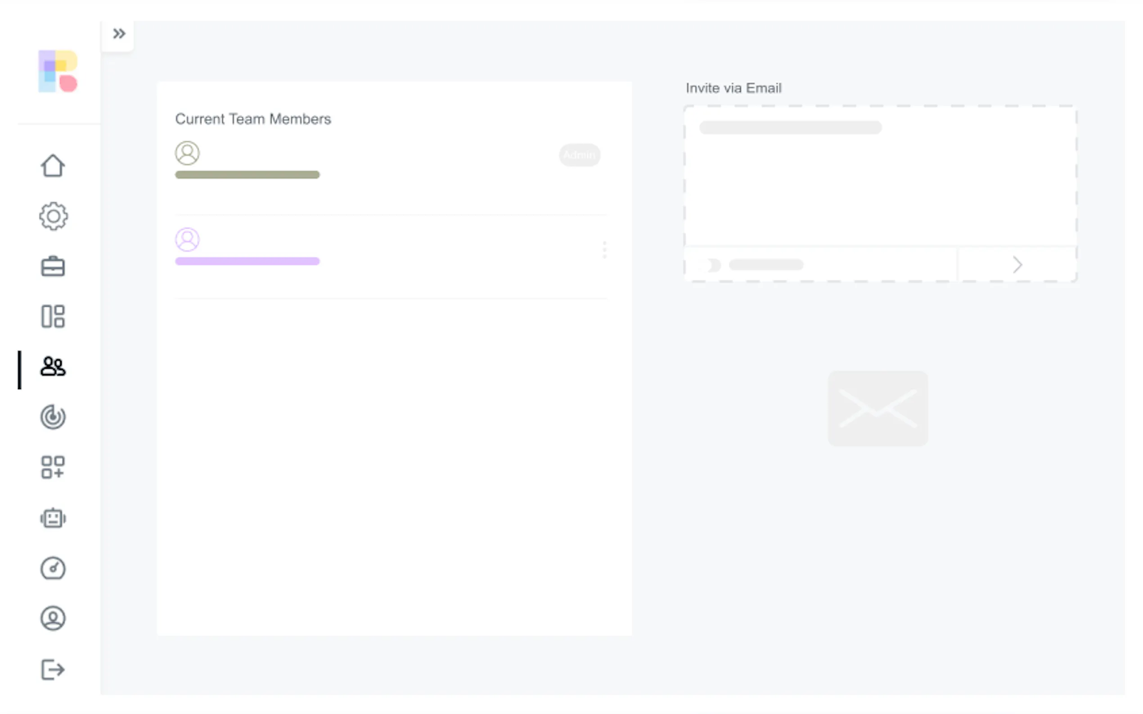Click the Admin badge on first member
Image resolution: width=1143 pixels, height=714 pixels.
pos(579,155)
